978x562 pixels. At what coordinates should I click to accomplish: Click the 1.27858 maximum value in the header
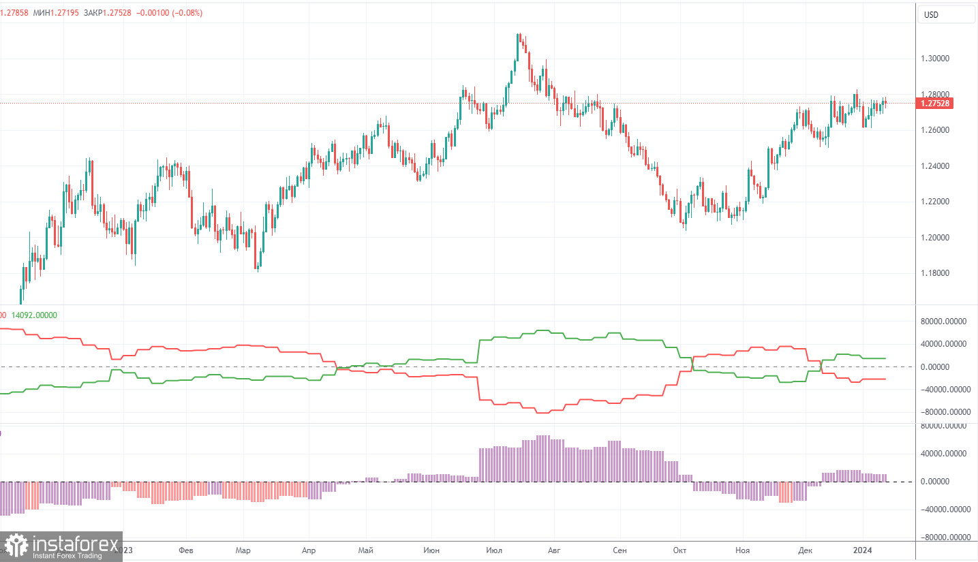tap(14, 13)
